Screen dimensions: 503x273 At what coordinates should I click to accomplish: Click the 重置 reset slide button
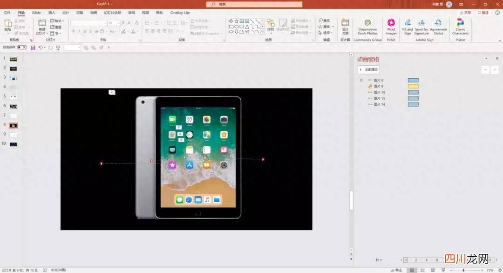pyautogui.click(x=56, y=27)
